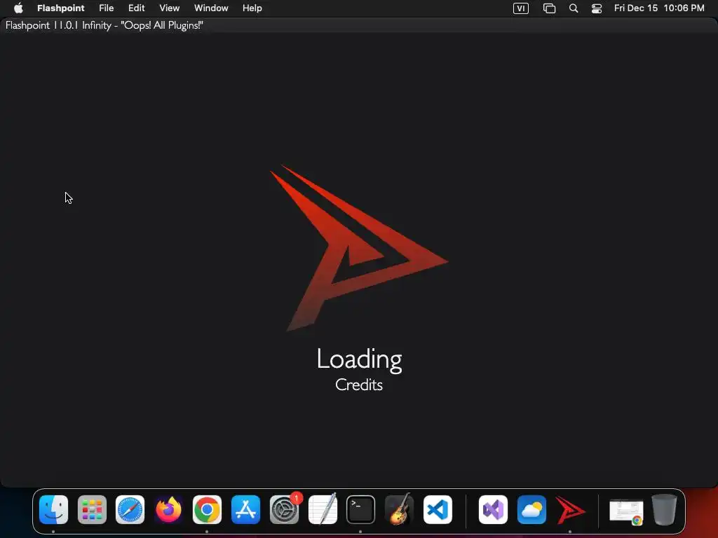Screen dimensions: 718x538
Task: Open the Edit menu
Action: click(137, 8)
